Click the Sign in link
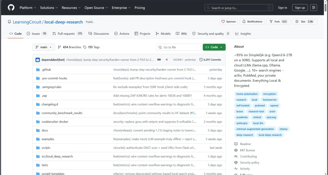The height and width of the screenshot is (175, 328). pos(282,8)
